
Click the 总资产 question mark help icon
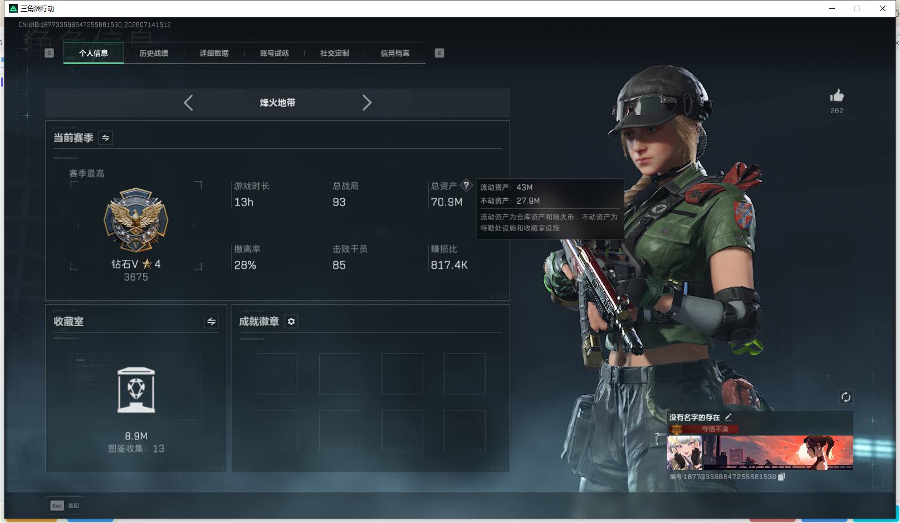point(466,185)
